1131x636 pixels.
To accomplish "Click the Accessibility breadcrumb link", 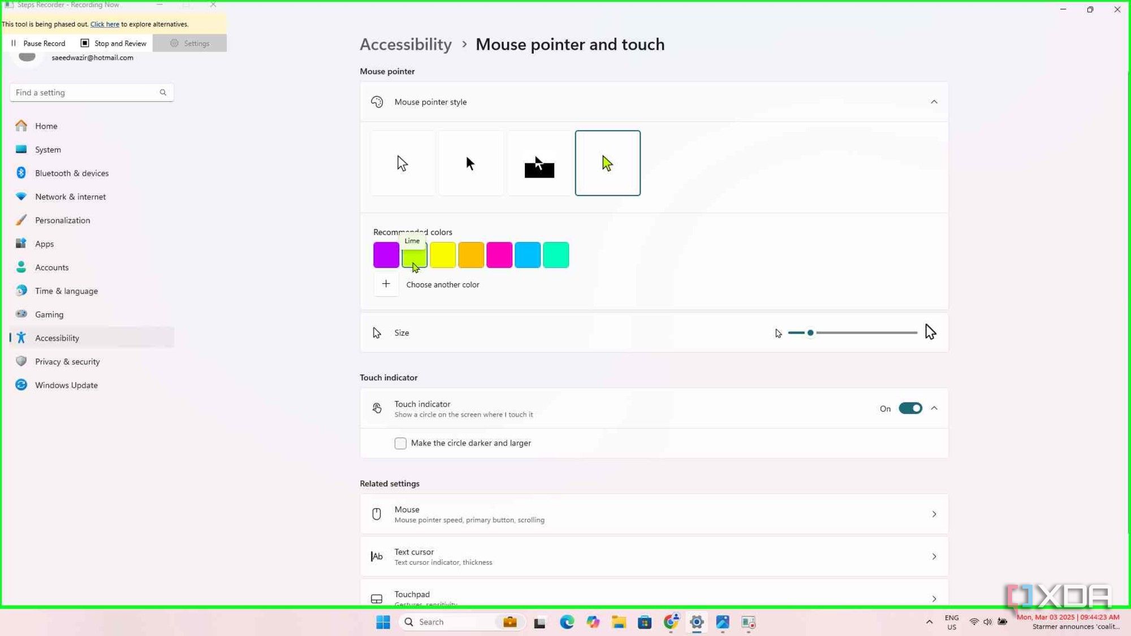I will click(405, 44).
